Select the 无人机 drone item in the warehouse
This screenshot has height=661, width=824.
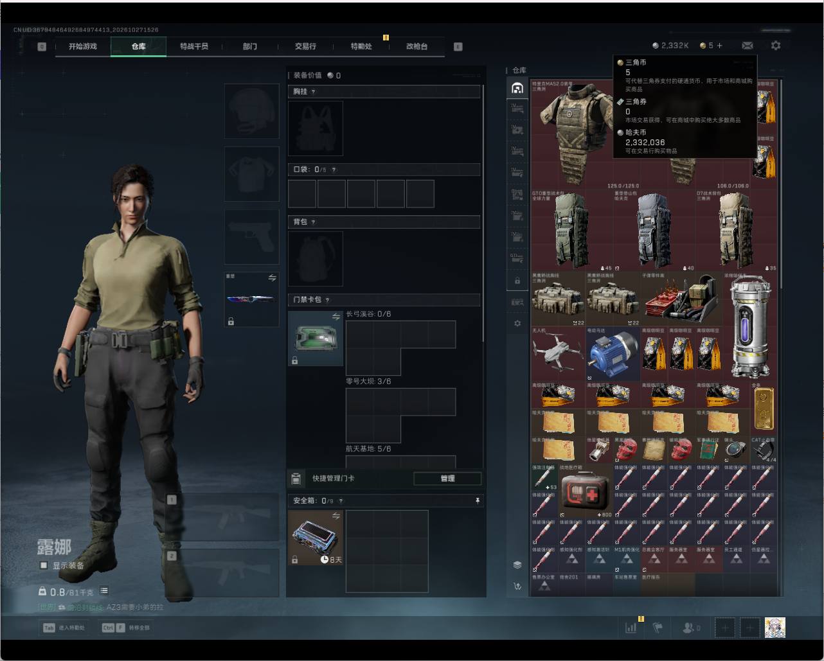click(x=558, y=354)
